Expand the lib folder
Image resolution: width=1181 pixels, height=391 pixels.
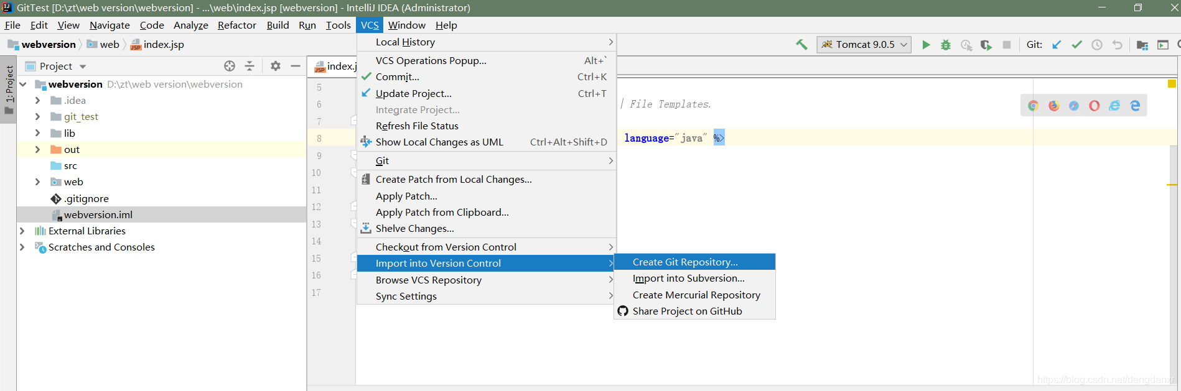37,133
